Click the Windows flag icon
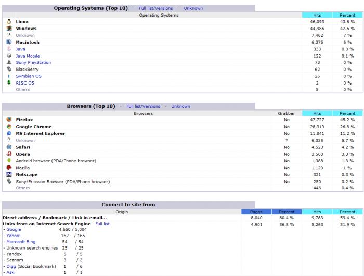364x276 pixels. click(9, 29)
